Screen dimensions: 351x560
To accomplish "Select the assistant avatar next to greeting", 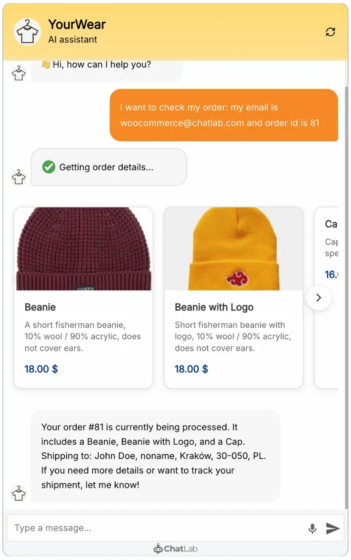I will [18, 72].
